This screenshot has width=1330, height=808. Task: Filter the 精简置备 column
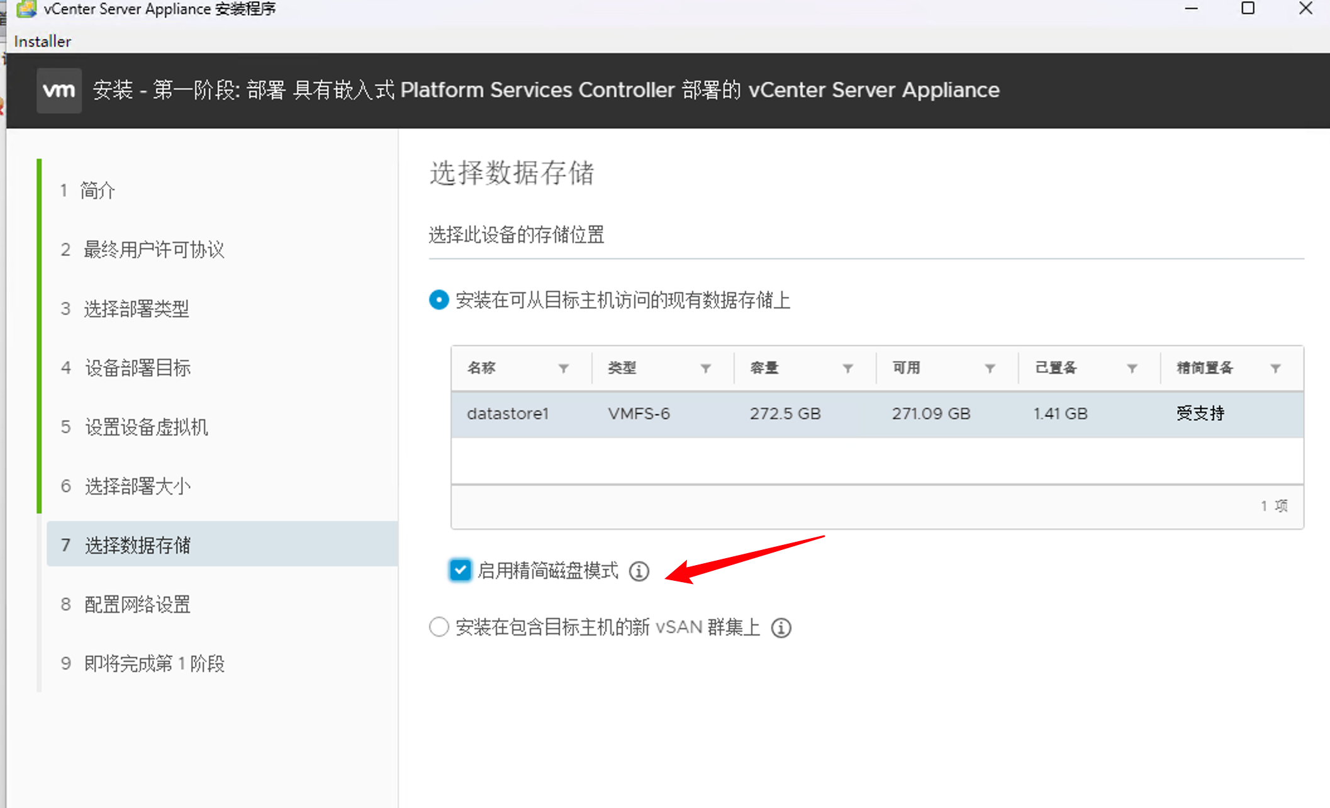[x=1275, y=368]
